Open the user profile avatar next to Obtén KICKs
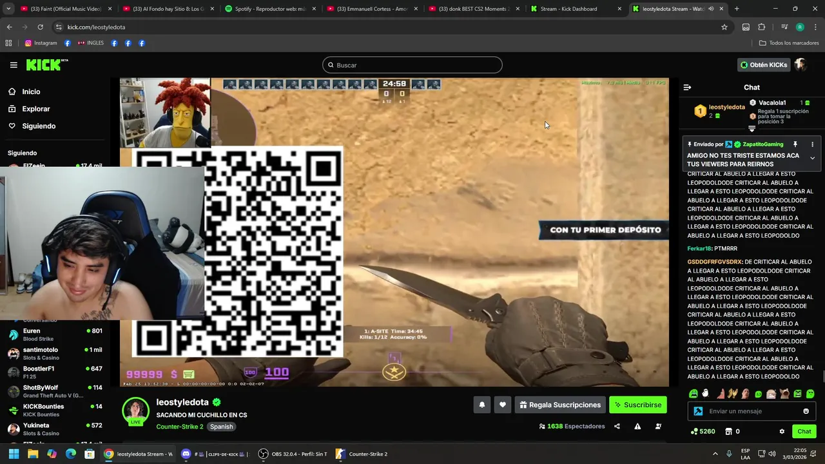Screen dimensions: 825x464 [801, 64]
